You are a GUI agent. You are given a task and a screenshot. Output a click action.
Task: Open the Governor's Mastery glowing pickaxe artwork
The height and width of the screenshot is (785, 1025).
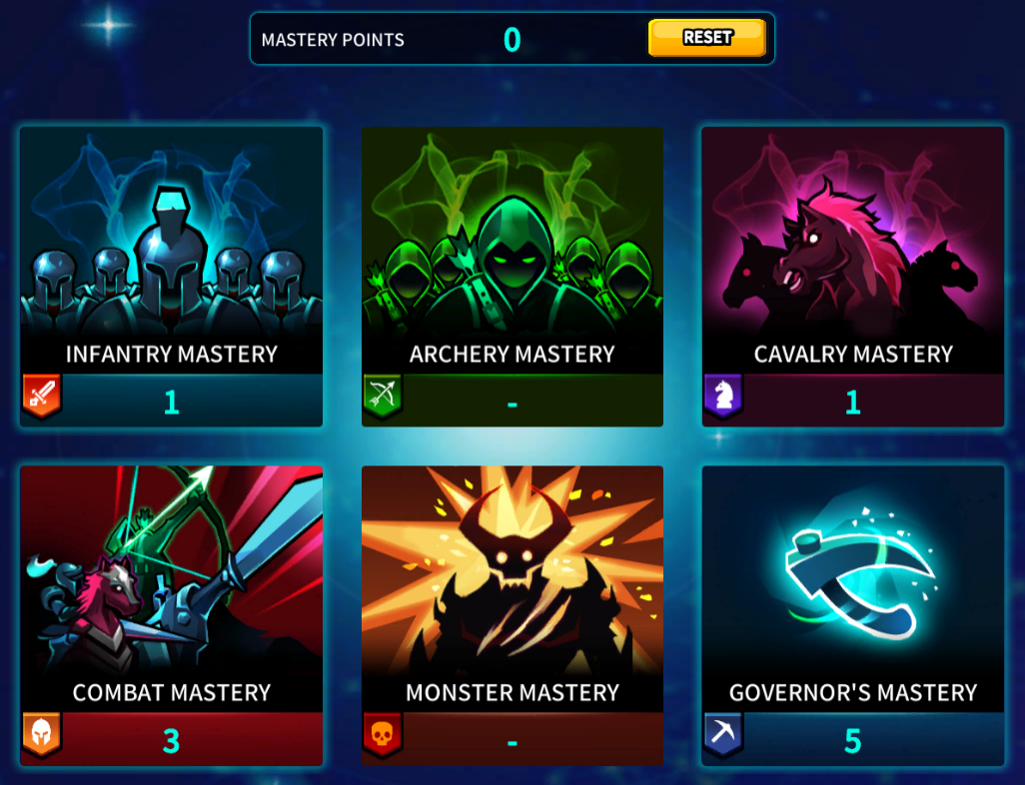(x=853, y=570)
